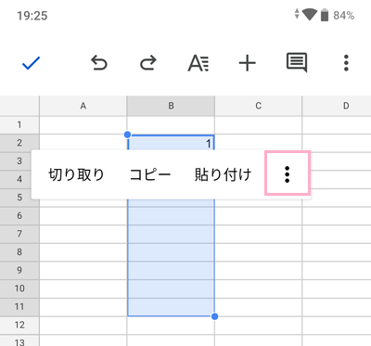Open the insert plus menu
The height and width of the screenshot is (346, 371).
point(248,63)
